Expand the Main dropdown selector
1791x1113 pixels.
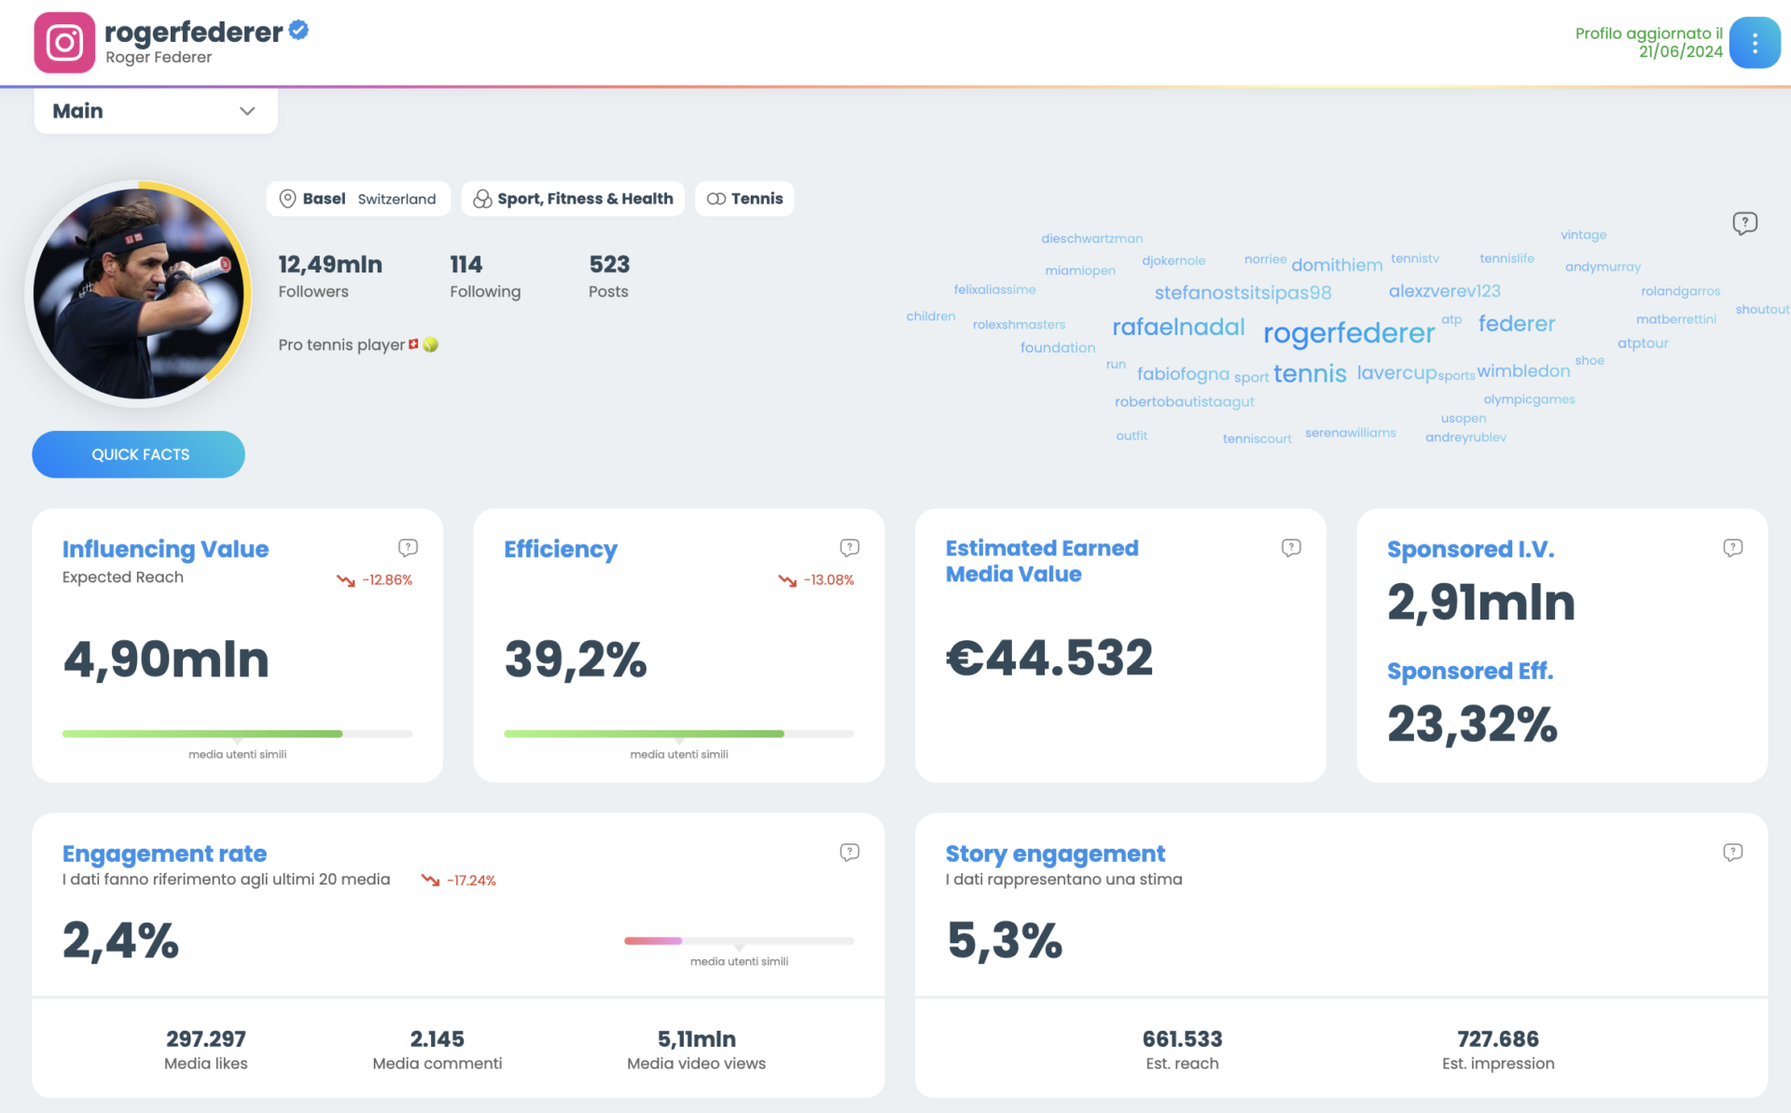(x=156, y=111)
